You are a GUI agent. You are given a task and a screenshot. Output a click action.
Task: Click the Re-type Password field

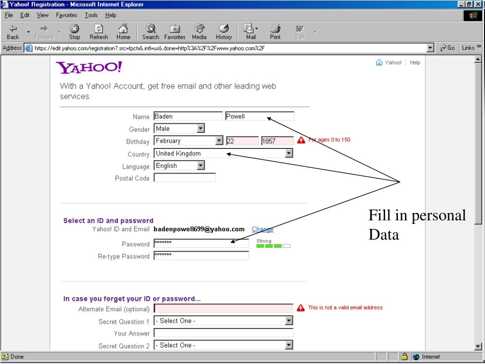point(201,255)
